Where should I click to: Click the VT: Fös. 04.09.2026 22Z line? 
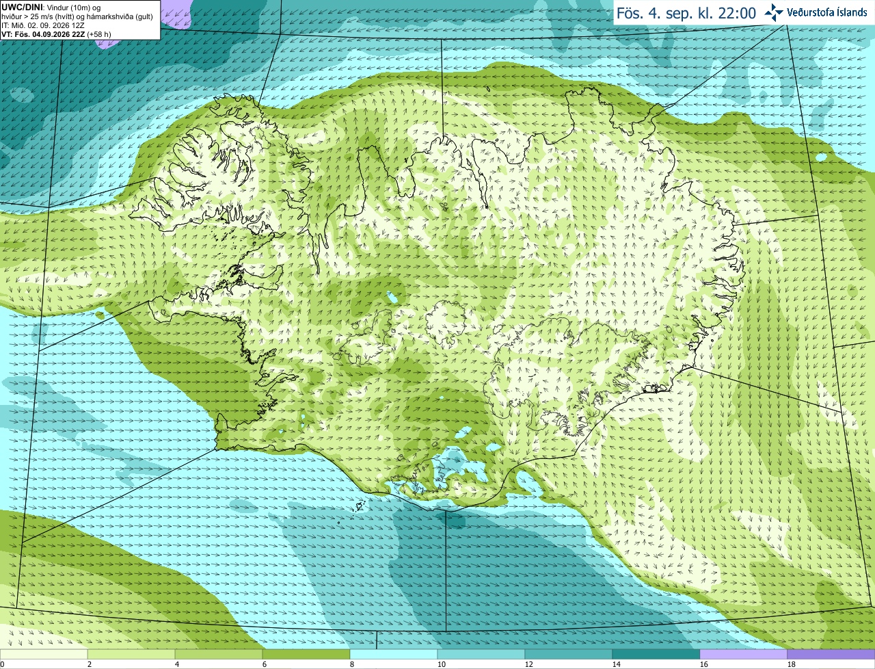click(x=56, y=34)
